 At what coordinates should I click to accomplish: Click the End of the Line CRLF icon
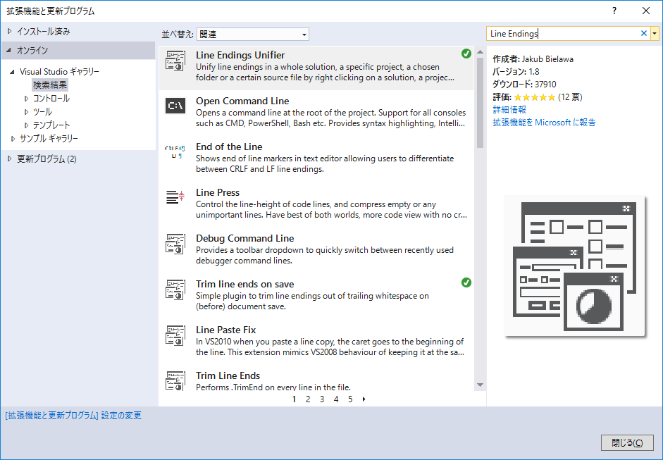175,151
